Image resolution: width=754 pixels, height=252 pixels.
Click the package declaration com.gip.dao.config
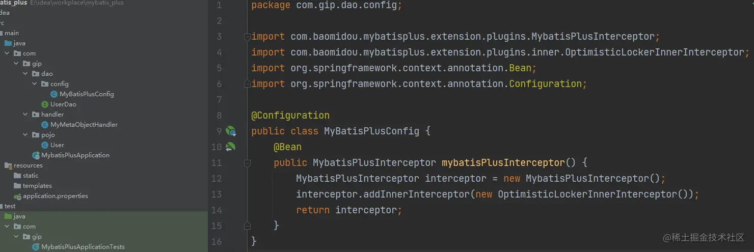pyautogui.click(x=327, y=6)
